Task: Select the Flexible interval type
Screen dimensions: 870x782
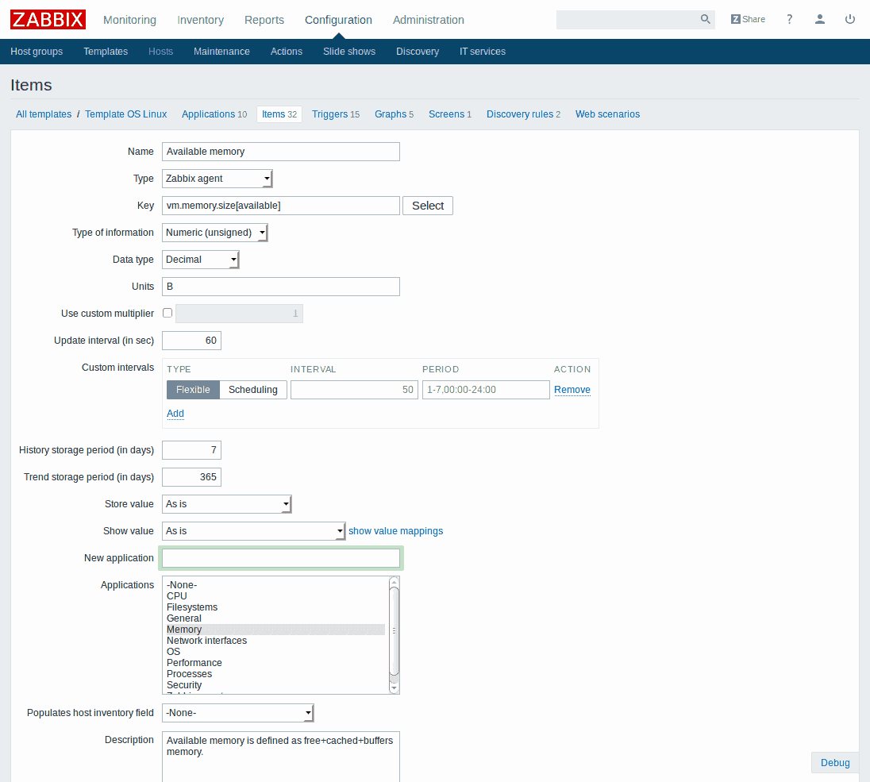Action: coord(193,390)
